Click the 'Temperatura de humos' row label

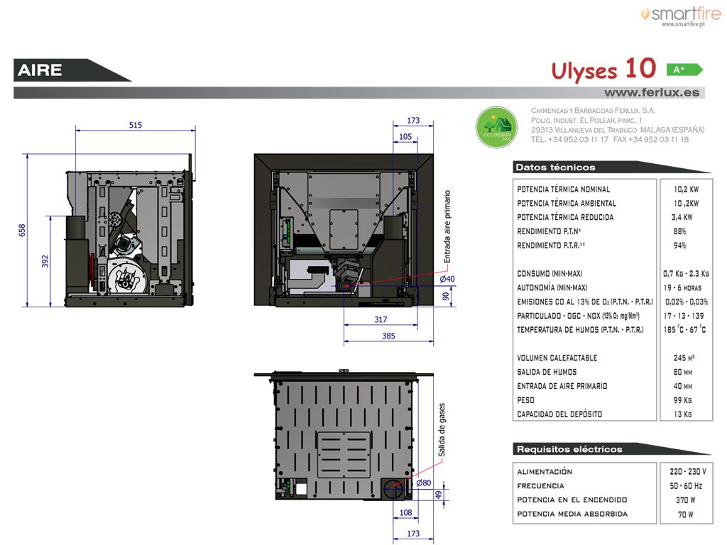click(x=580, y=330)
